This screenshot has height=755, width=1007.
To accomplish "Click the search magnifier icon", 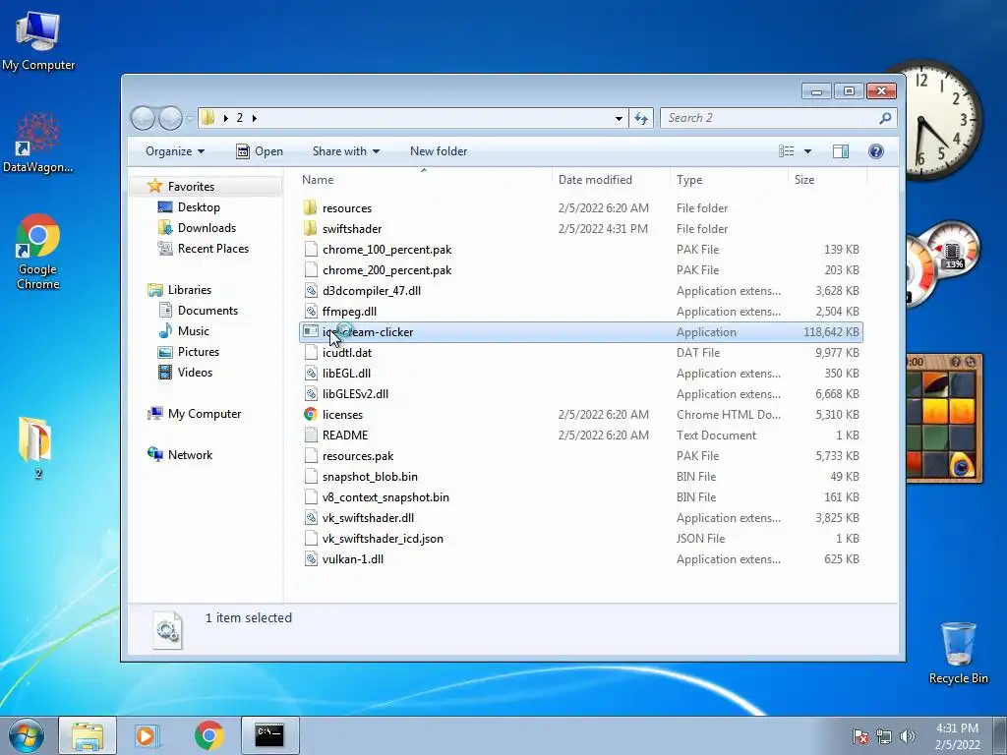I will 885,118.
